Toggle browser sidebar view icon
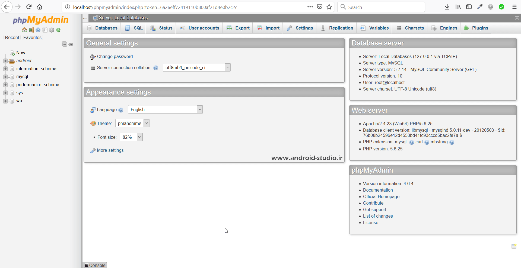Screen dimensions: 521x268 point(469,7)
